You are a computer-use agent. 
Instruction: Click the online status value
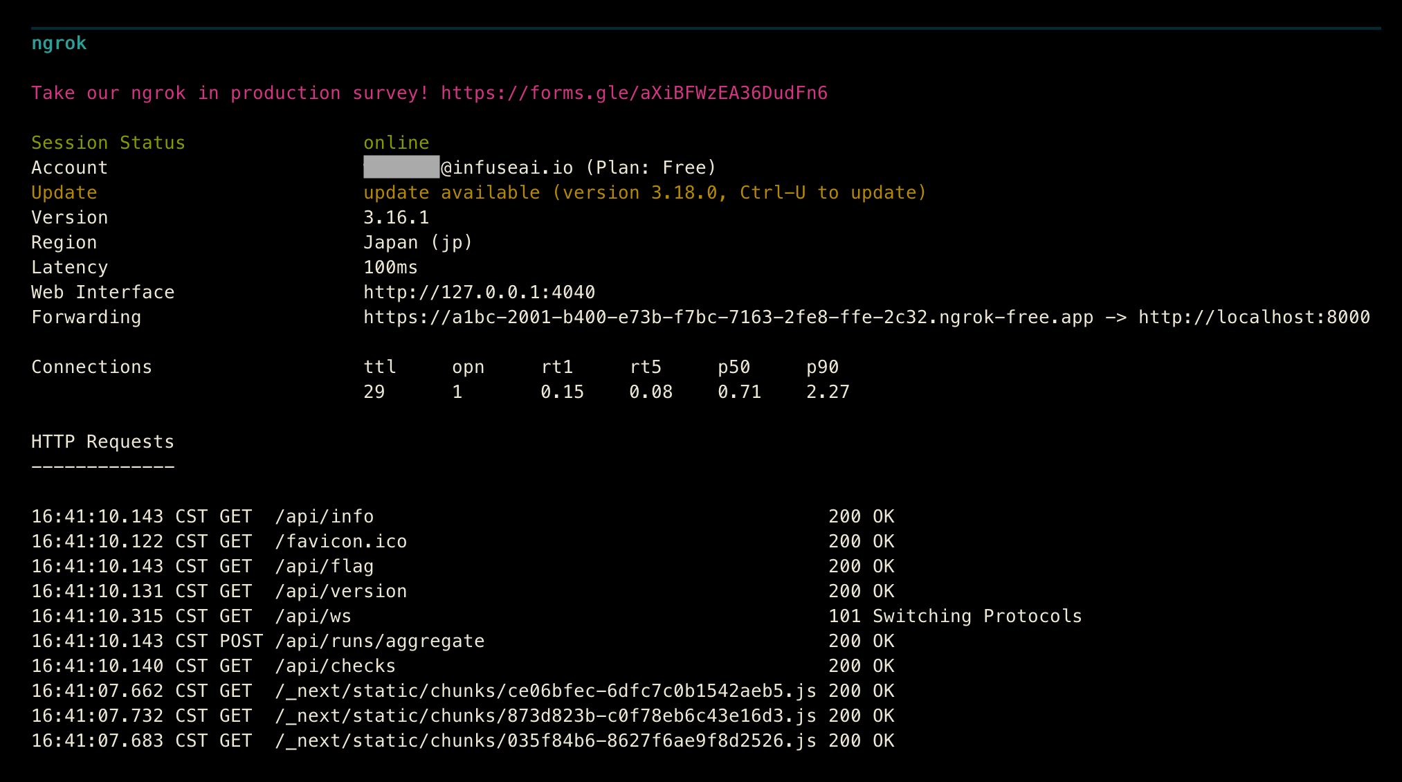397,143
